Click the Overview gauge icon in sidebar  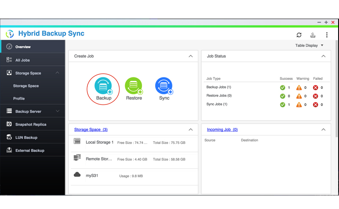click(x=9, y=47)
